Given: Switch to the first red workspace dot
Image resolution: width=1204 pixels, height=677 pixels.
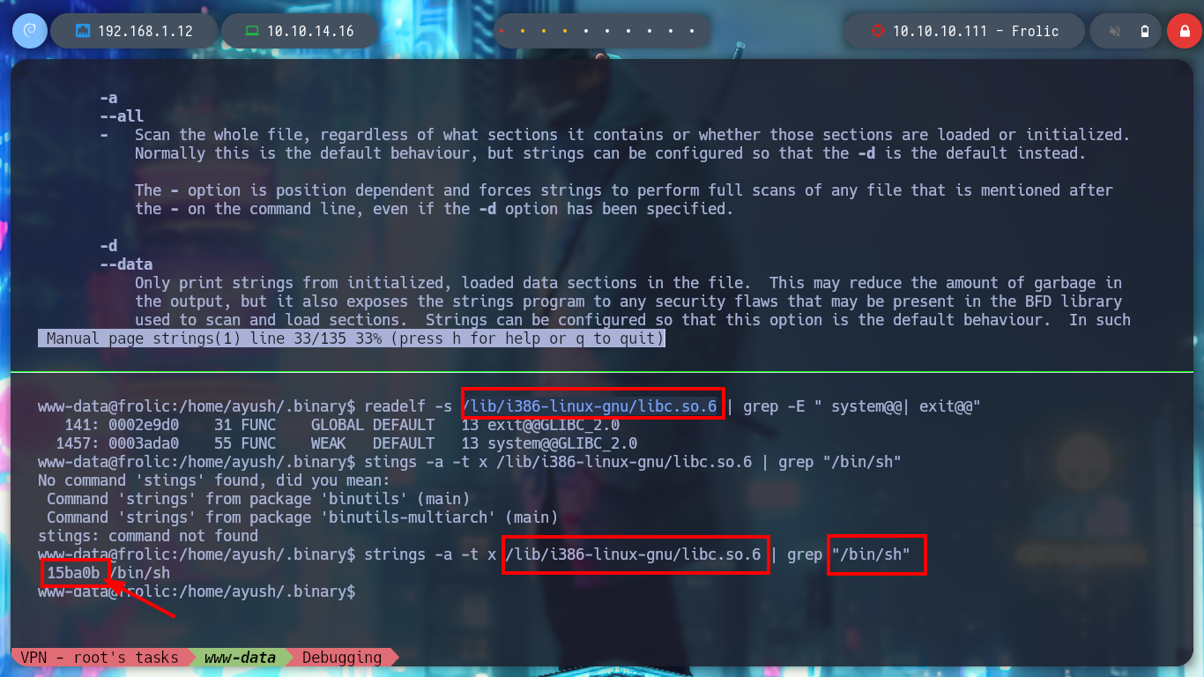Looking at the screenshot, I should pyautogui.click(x=502, y=32).
